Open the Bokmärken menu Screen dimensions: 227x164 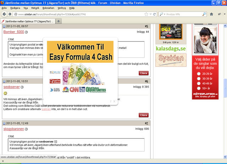tap(48, 8)
